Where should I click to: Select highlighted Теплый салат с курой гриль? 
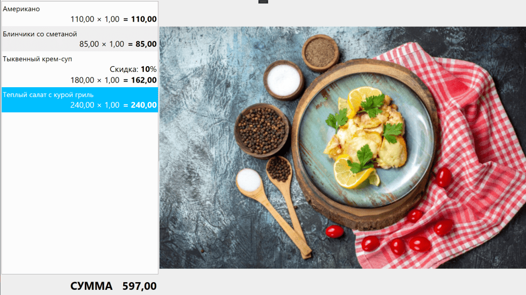pos(80,100)
